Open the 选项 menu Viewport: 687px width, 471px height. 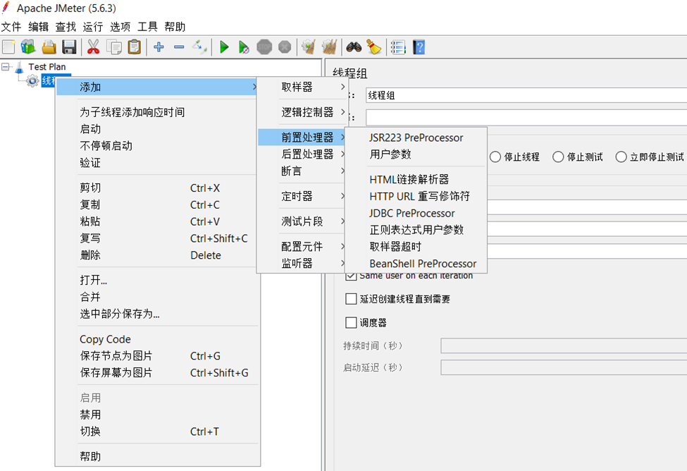click(120, 27)
